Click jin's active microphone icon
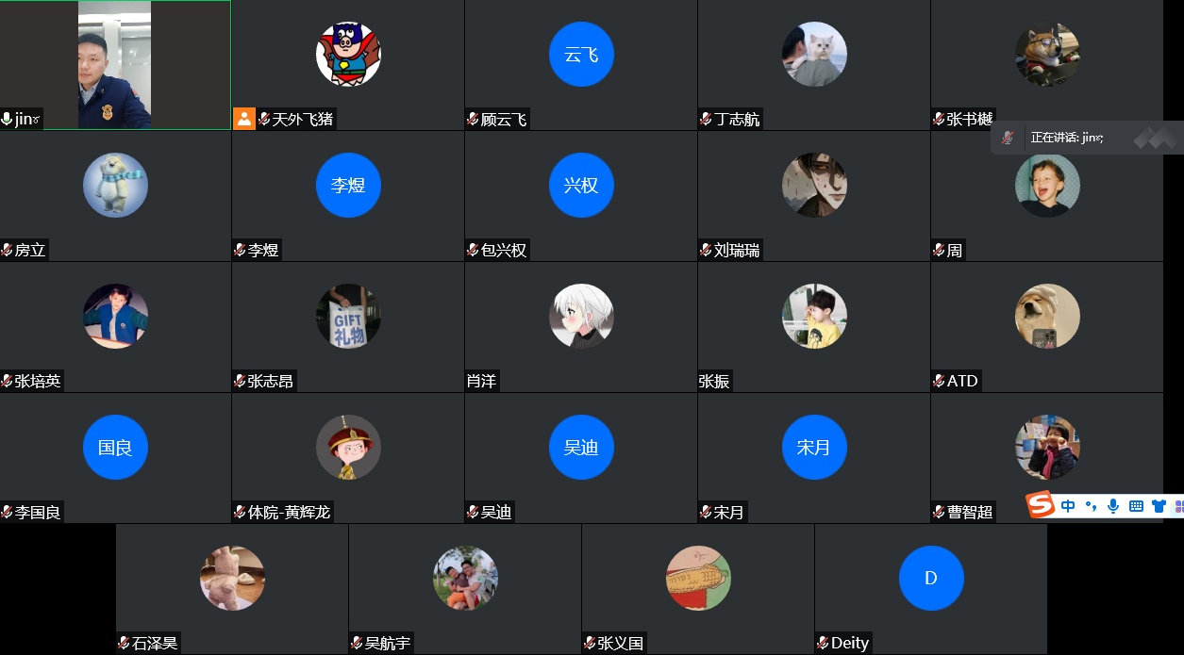The image size is (1184, 655). (x=8, y=120)
